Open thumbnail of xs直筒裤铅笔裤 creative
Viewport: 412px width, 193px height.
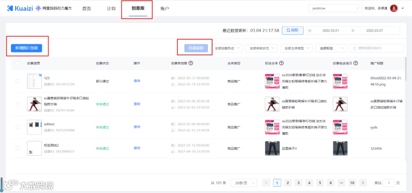click(x=34, y=104)
